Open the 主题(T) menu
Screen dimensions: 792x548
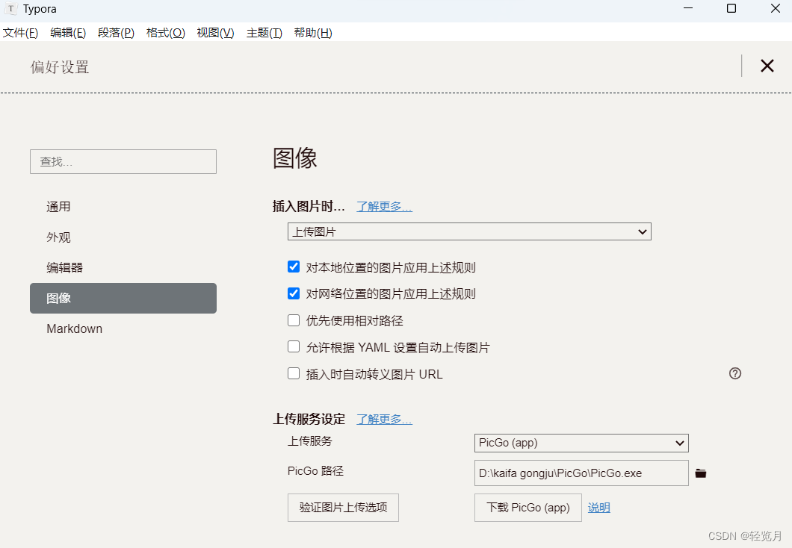tap(264, 33)
